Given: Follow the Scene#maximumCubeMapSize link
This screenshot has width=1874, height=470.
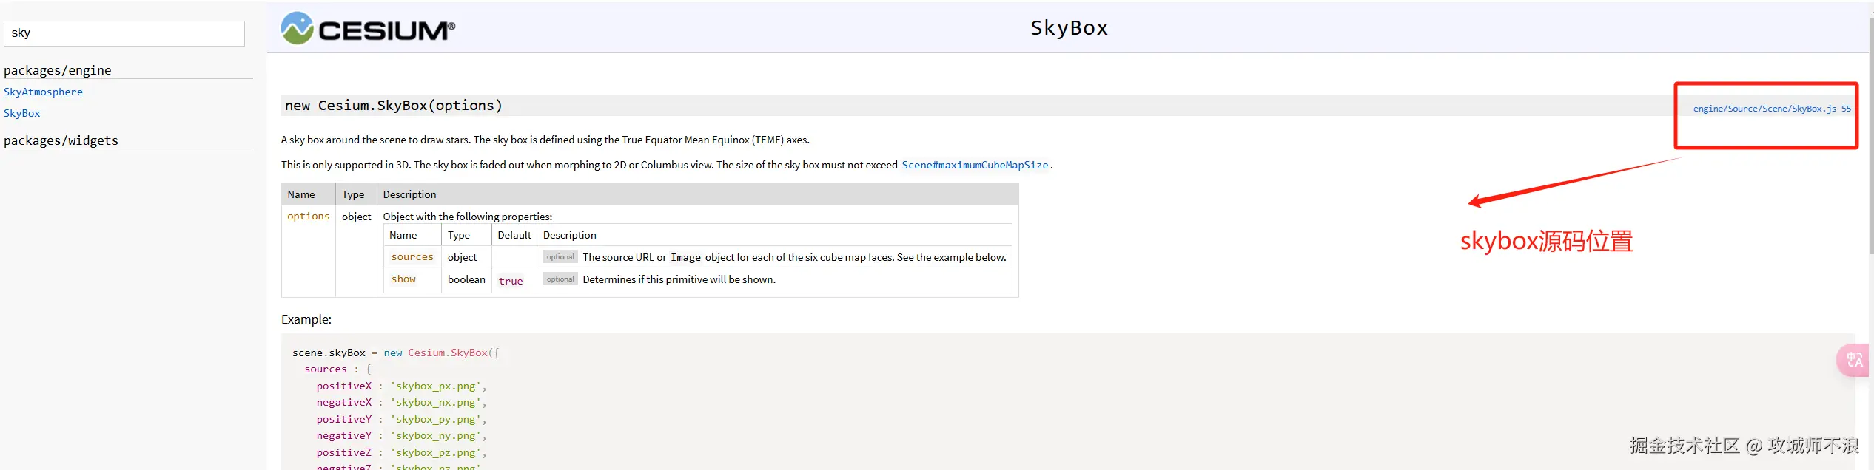Looking at the screenshot, I should click(x=974, y=165).
